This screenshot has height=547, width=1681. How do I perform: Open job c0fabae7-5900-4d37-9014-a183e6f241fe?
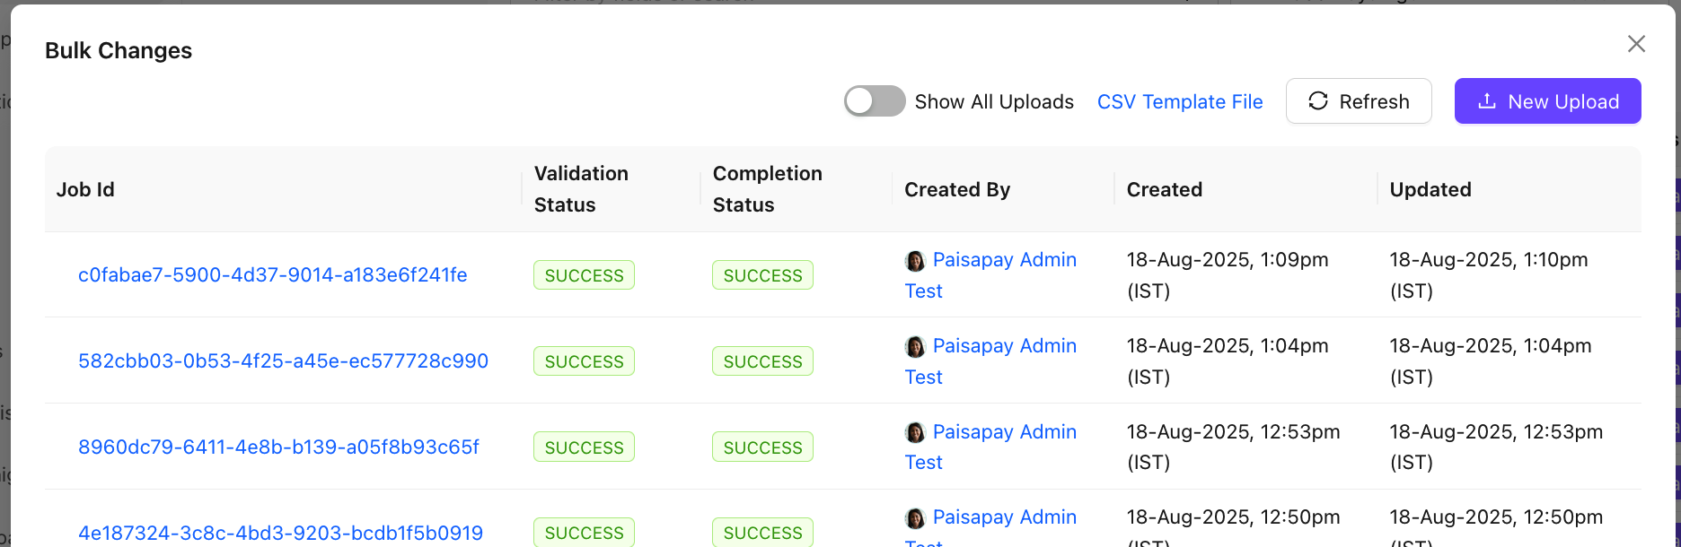(272, 275)
